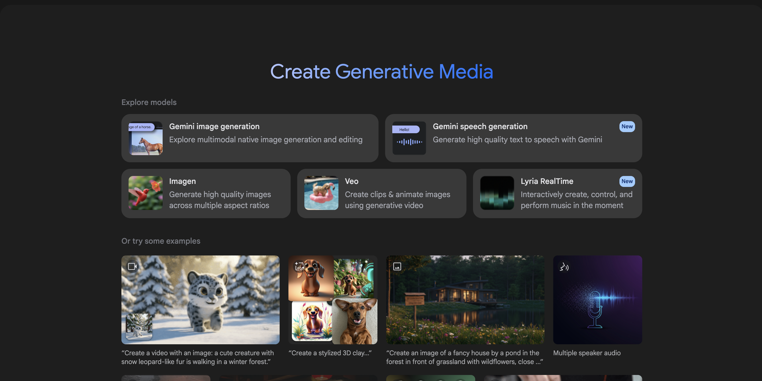Screen dimensions: 762x381
Task: Open the Veo video generation model
Action: click(x=382, y=193)
